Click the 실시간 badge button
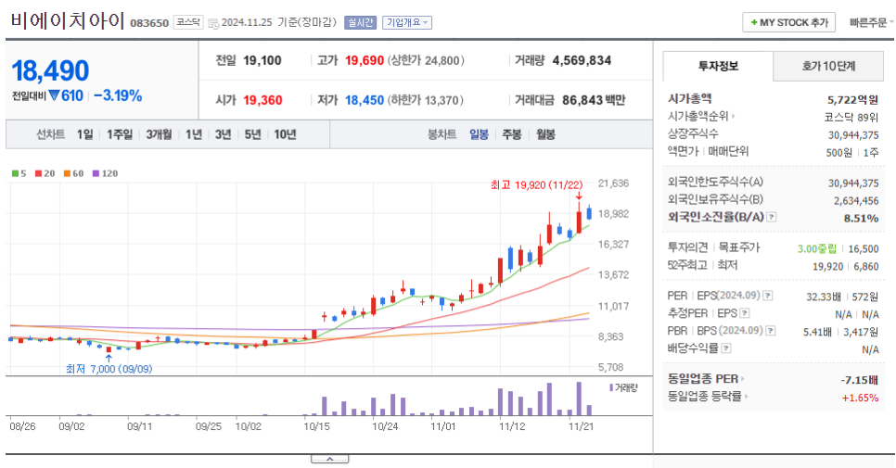 coord(360,22)
